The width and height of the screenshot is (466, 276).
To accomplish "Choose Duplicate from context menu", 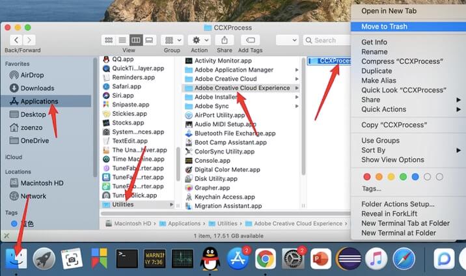I will pos(377,71).
